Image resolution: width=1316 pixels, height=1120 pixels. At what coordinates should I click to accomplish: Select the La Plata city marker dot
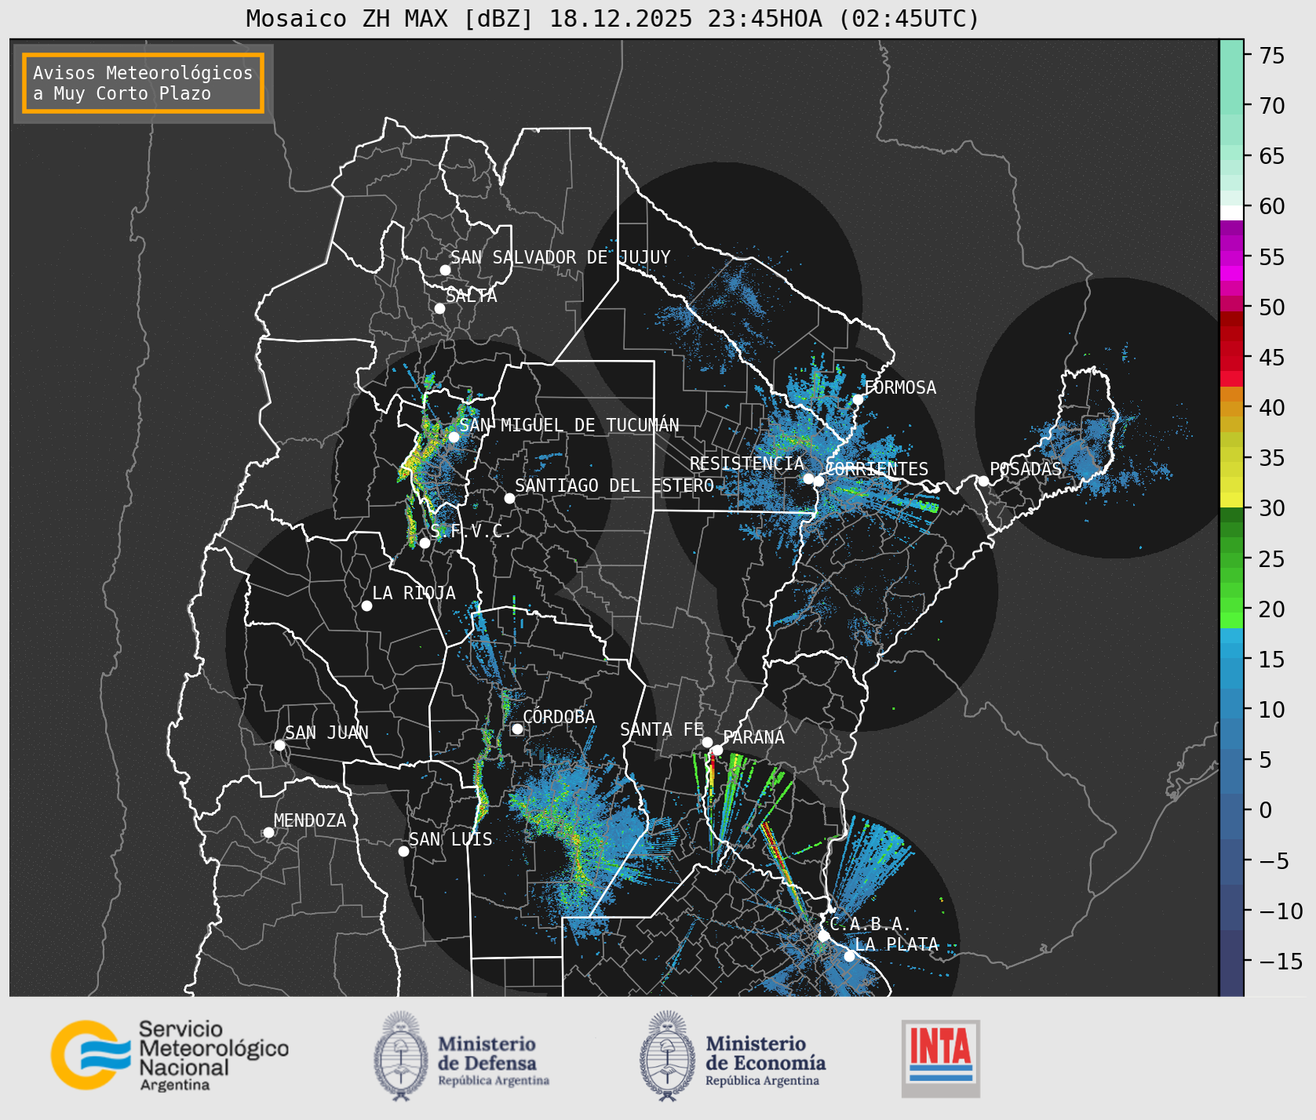[x=849, y=956]
